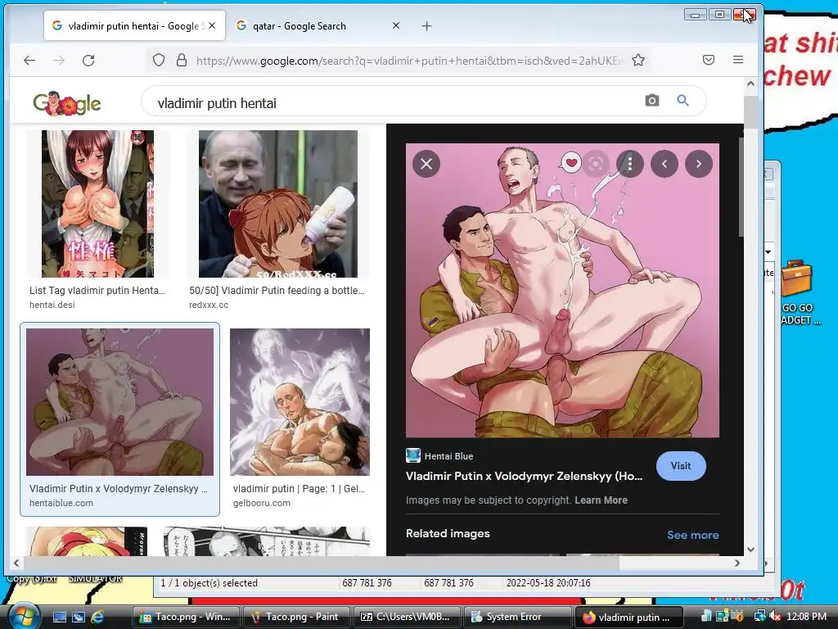Open the preview three-dots more menu
The height and width of the screenshot is (629, 838).
(x=630, y=164)
